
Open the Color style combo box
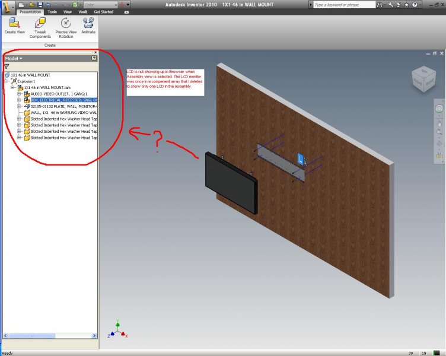point(101,5)
